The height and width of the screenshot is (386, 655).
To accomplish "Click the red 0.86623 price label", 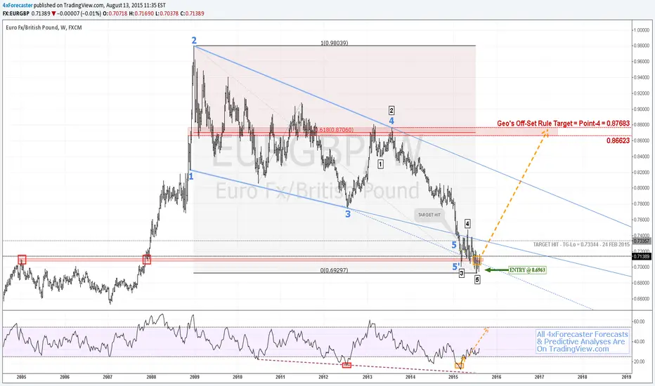I will [618, 140].
